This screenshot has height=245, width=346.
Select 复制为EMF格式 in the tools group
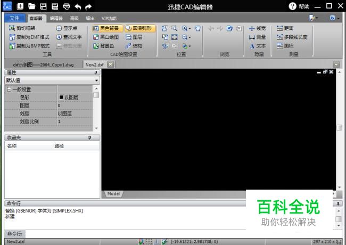[x=30, y=37]
